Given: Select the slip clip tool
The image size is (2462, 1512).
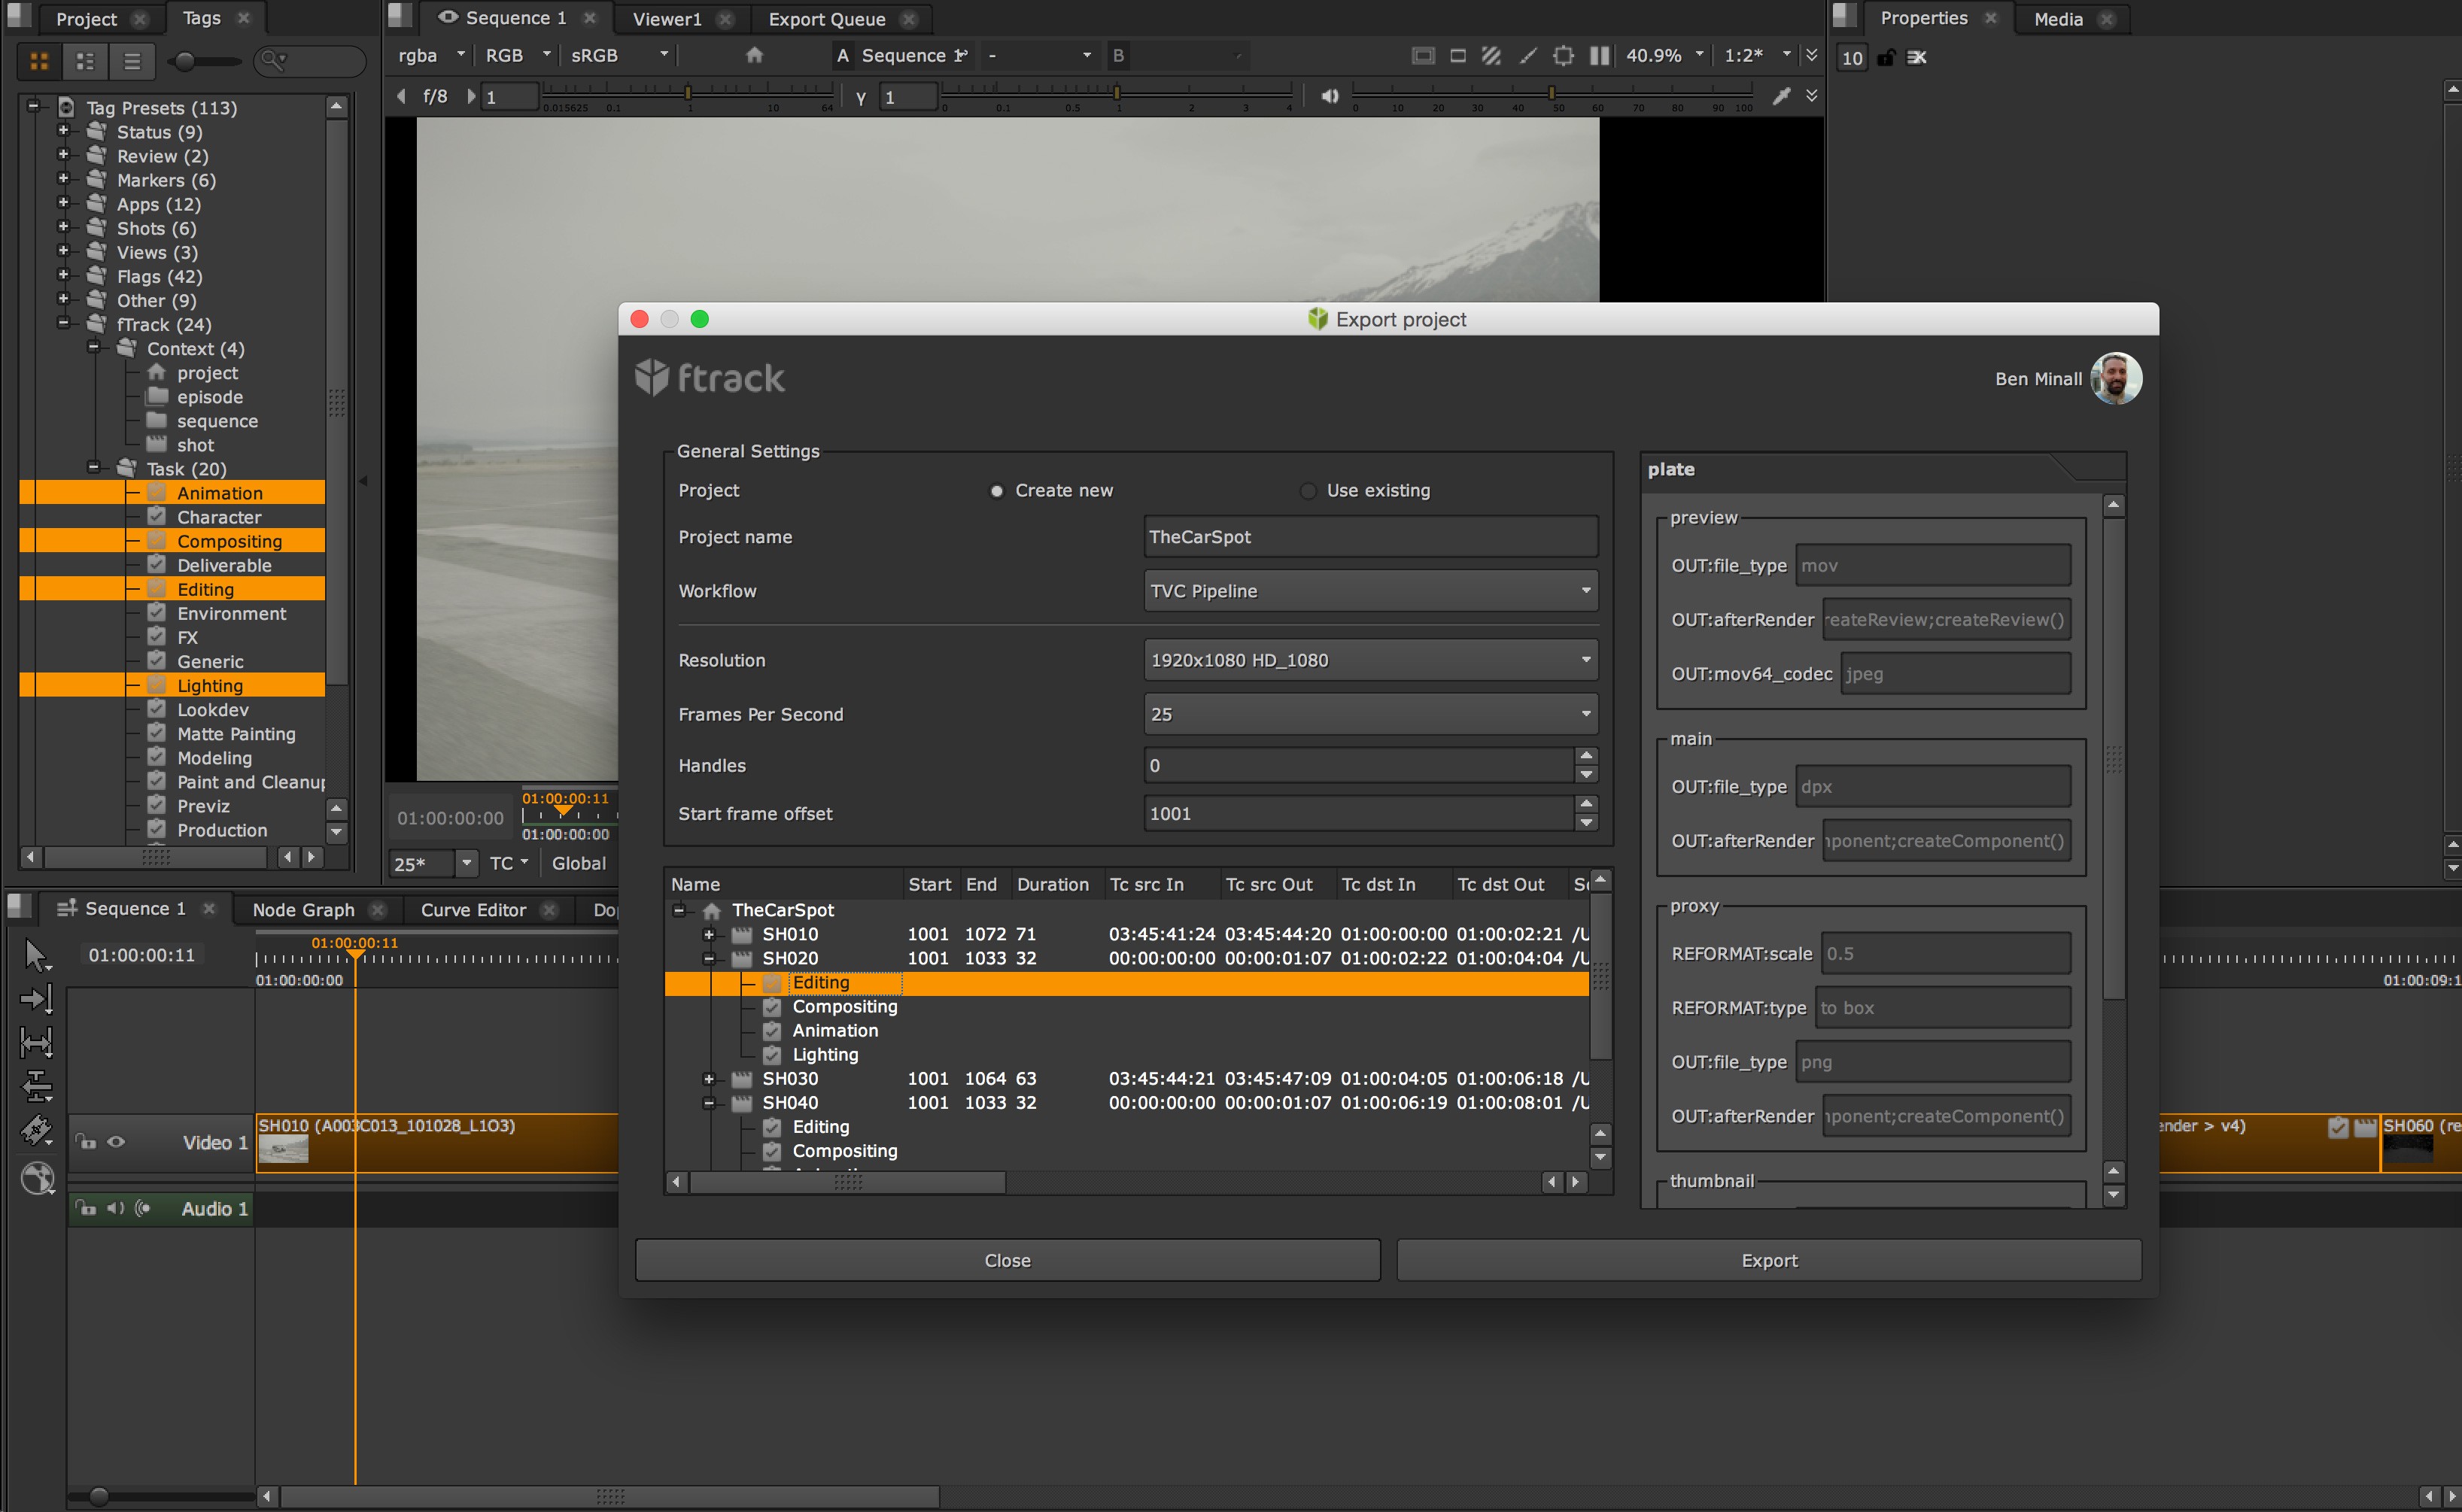Looking at the screenshot, I should pos(37,1043).
